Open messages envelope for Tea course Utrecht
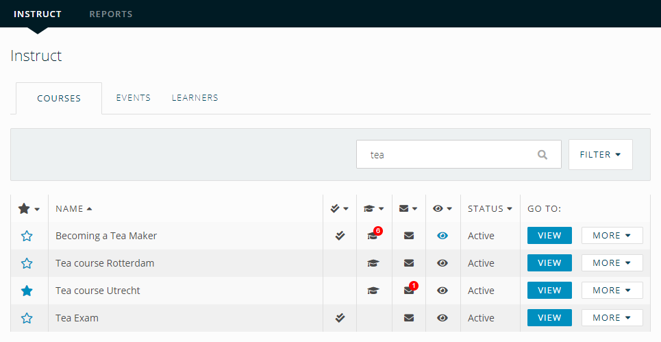 (408, 291)
